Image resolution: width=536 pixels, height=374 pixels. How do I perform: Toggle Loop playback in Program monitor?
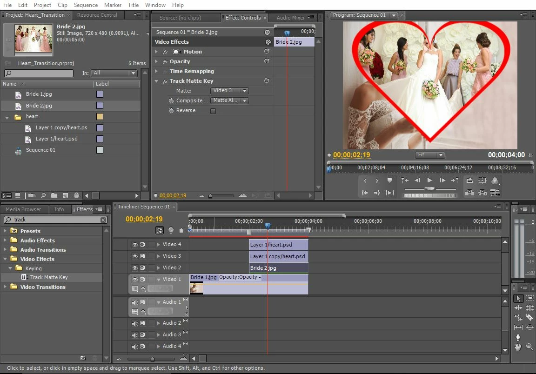coord(469,180)
